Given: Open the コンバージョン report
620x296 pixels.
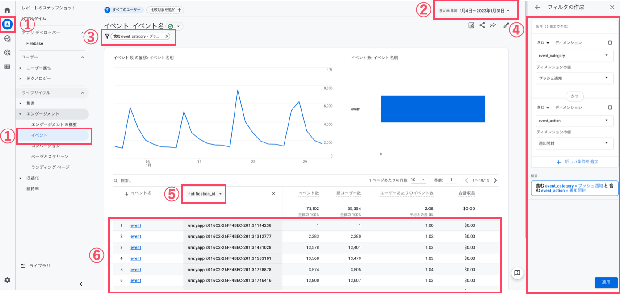Looking at the screenshot, I should tap(46, 146).
